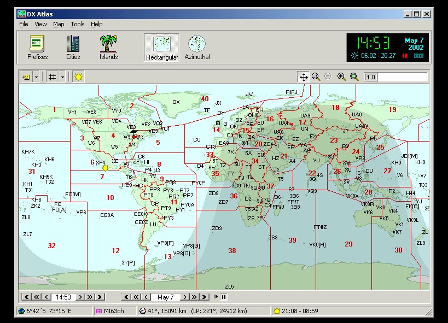Click the pan/move map tool
The height and width of the screenshot is (323, 448).
[303, 77]
